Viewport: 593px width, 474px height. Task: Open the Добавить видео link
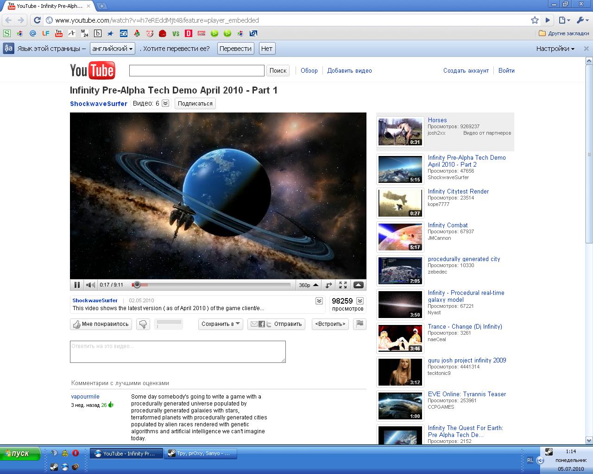(350, 71)
